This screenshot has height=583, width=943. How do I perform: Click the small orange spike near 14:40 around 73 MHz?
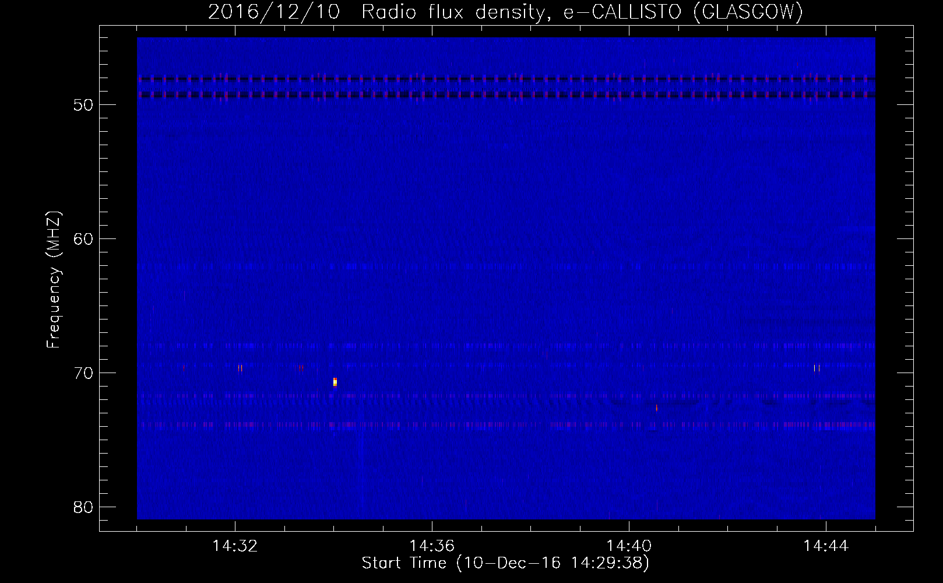point(656,408)
